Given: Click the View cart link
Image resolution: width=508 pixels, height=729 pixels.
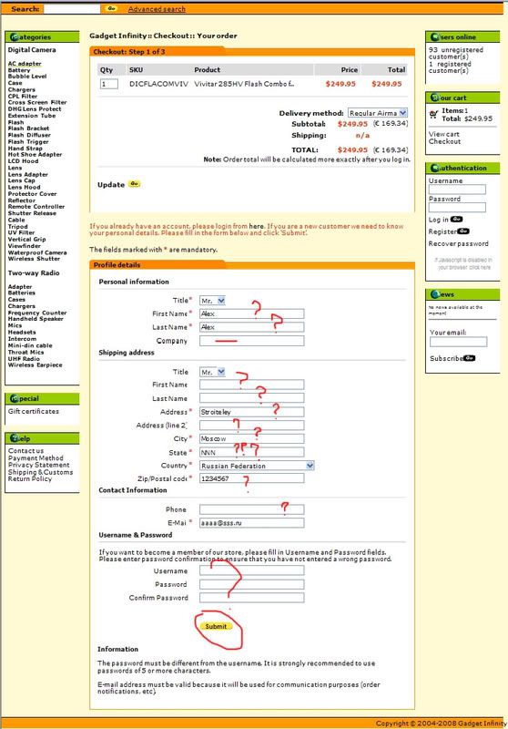Looking at the screenshot, I should (x=443, y=134).
